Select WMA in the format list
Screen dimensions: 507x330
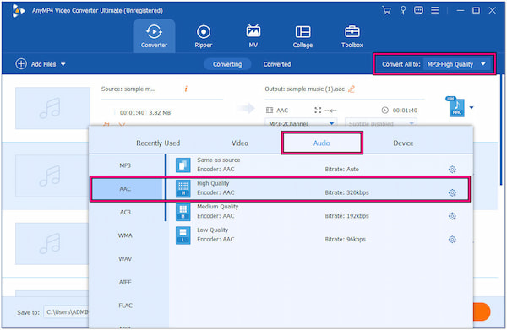coord(125,235)
